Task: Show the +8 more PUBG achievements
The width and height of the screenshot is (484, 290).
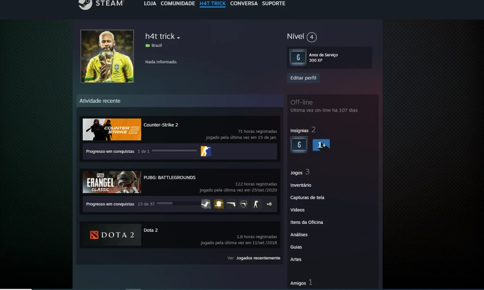Action: click(x=269, y=204)
